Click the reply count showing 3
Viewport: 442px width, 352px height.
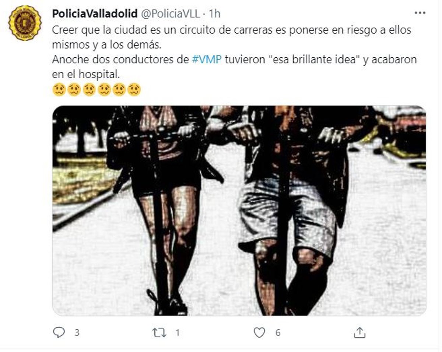[x=77, y=333]
